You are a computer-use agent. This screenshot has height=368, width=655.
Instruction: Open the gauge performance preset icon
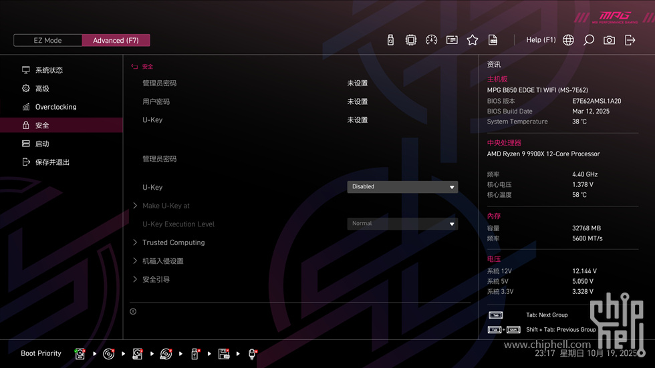tap(431, 40)
